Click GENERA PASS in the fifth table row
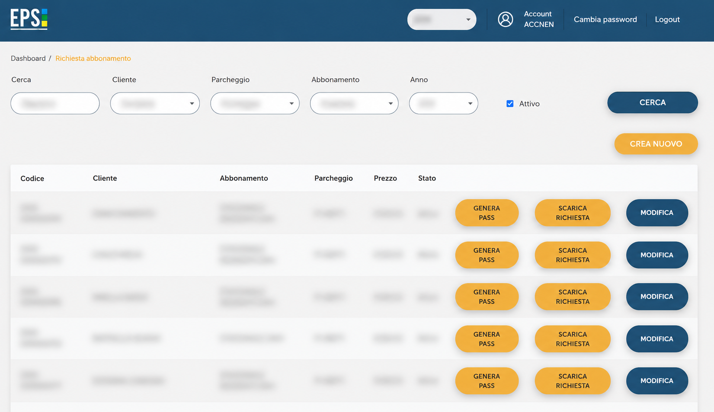Image resolution: width=714 pixels, height=412 pixels. point(487,381)
